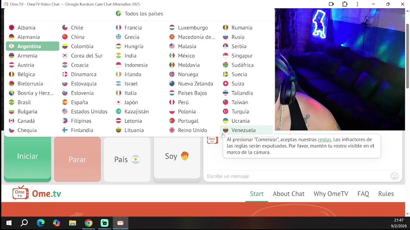Go to the FAQ tab
The image size is (410, 230).
[363, 194]
